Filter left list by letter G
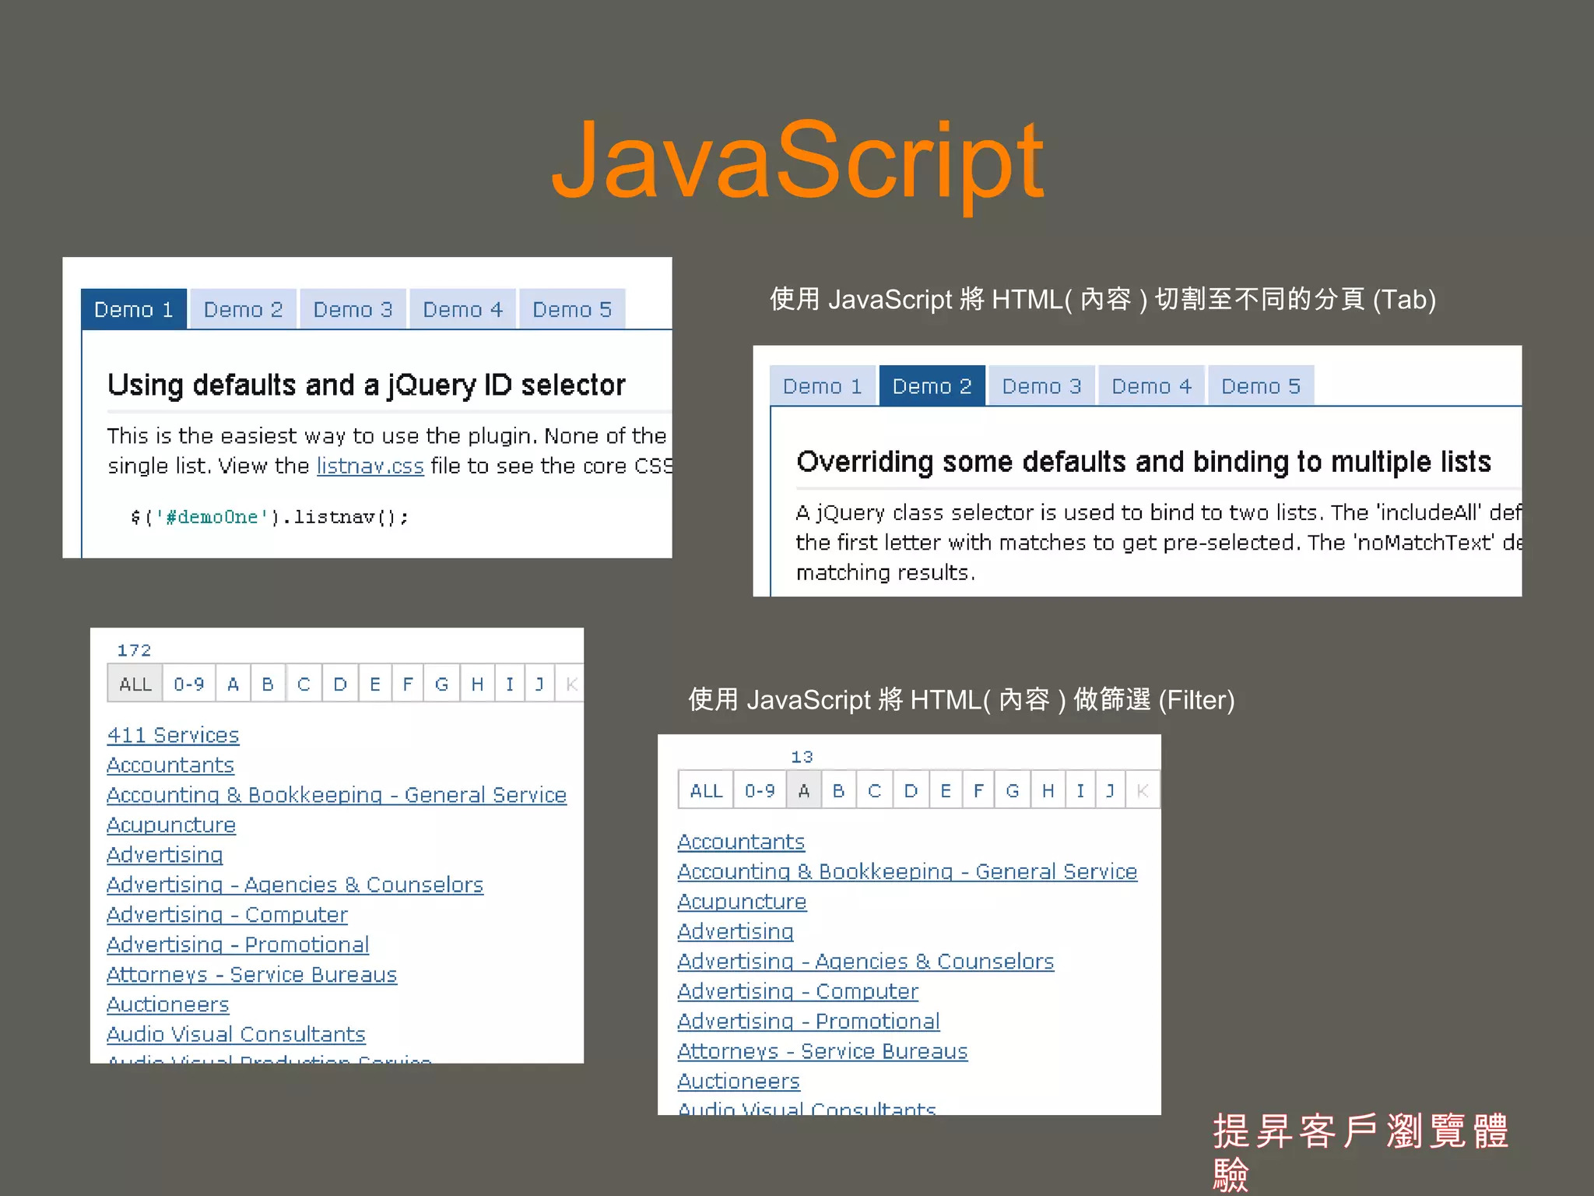The height and width of the screenshot is (1196, 1594). [441, 684]
